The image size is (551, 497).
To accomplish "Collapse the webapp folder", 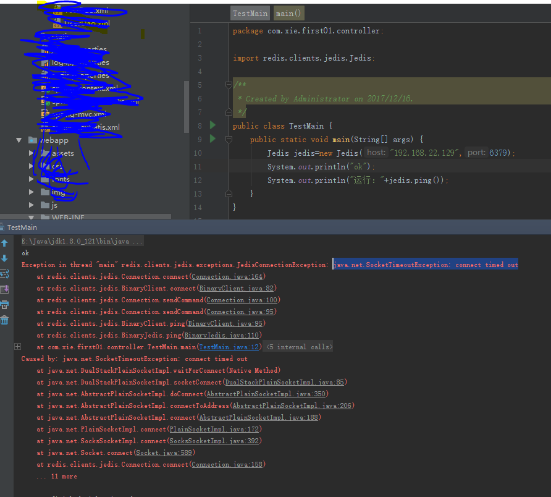I will point(19,140).
